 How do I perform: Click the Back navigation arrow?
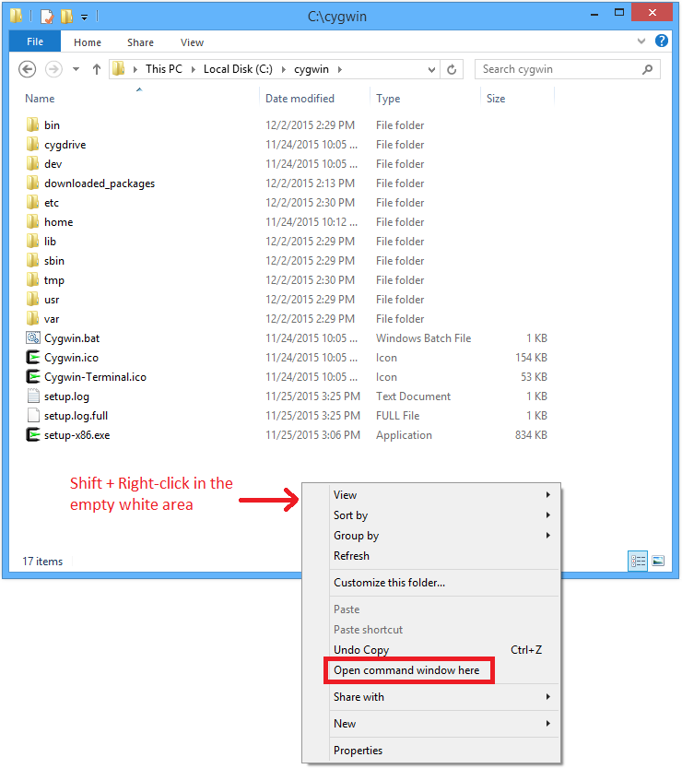[28, 69]
